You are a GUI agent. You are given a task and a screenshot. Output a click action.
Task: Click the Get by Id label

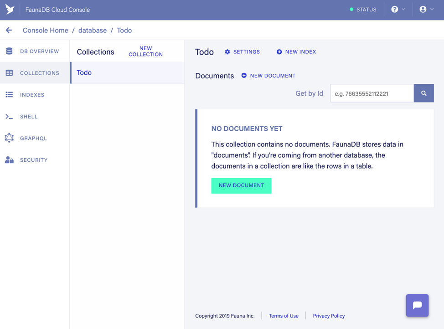click(309, 93)
